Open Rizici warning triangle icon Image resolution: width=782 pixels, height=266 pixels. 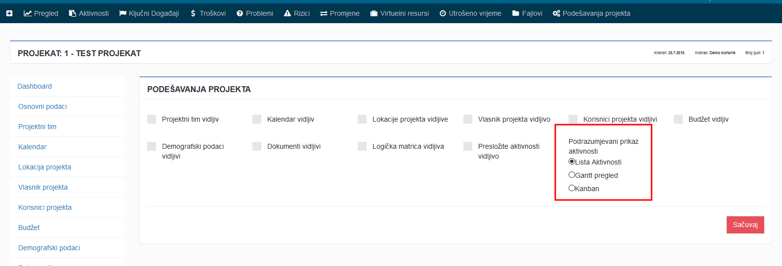point(288,13)
